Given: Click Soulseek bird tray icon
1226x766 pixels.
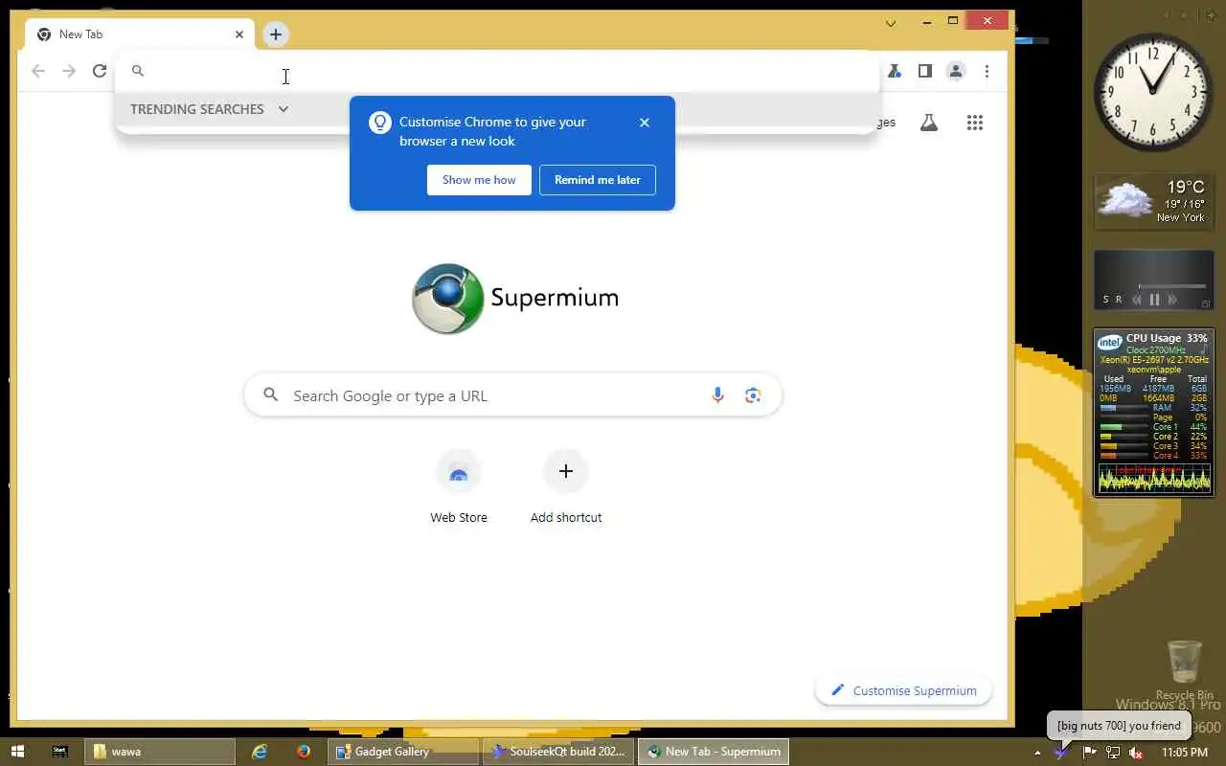Looking at the screenshot, I should coord(1061,753).
